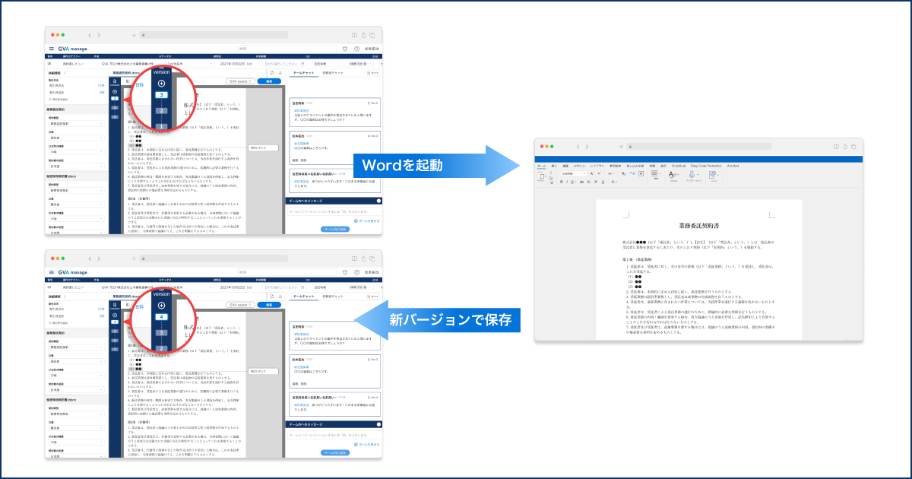Open the 挿入 tab in Word ribbon
The height and width of the screenshot is (479, 912).
(554, 165)
